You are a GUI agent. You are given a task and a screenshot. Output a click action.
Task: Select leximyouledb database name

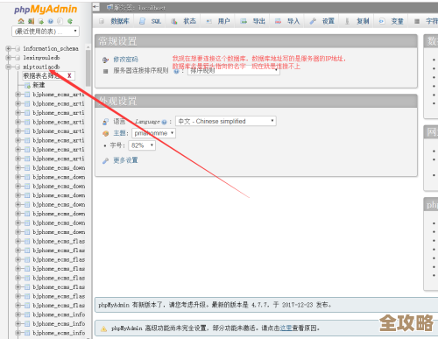pyautogui.click(x=41, y=58)
